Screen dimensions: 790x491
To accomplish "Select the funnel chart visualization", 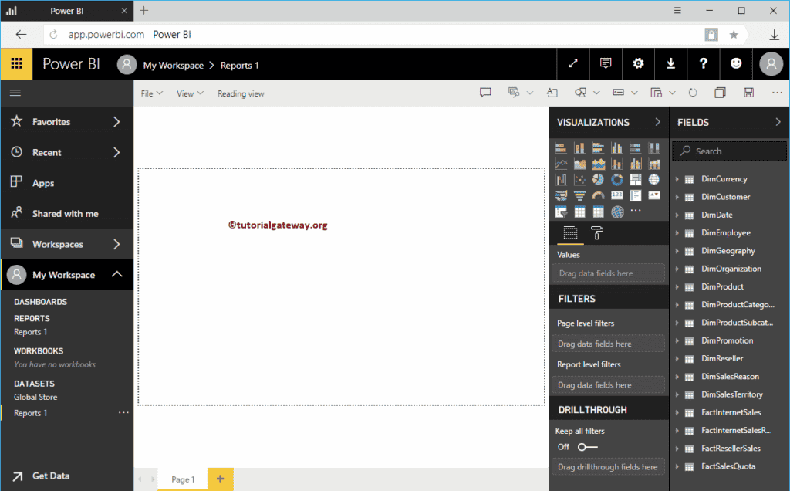I will click(579, 195).
